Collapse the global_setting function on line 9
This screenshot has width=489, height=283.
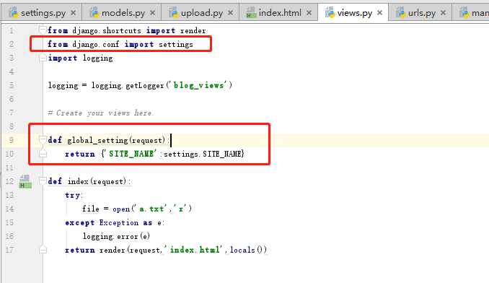[x=43, y=139]
